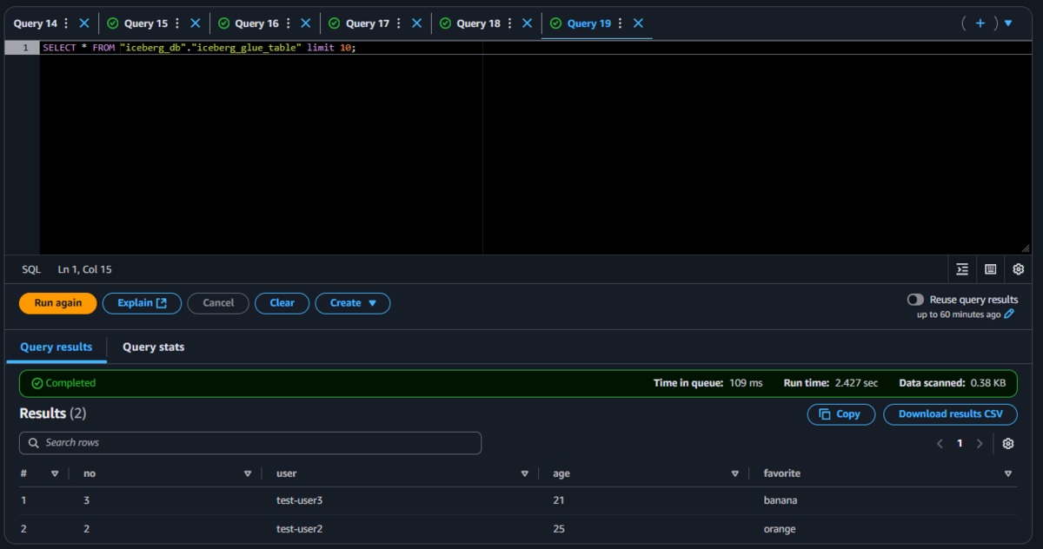The width and height of the screenshot is (1043, 549).
Task: Click inside the SQL editor text
Action: 199,48
